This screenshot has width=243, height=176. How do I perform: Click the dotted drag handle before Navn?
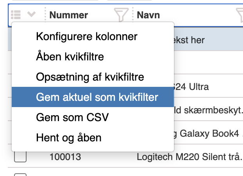point(133,15)
